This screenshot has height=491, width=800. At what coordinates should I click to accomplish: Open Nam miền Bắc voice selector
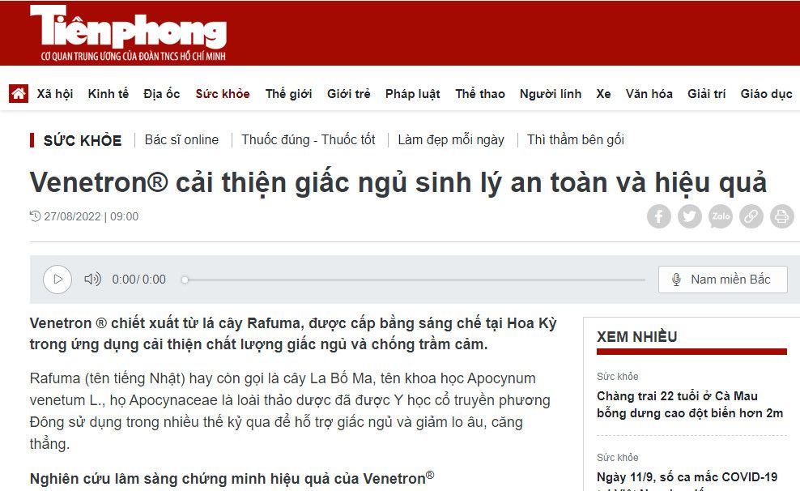pos(722,280)
